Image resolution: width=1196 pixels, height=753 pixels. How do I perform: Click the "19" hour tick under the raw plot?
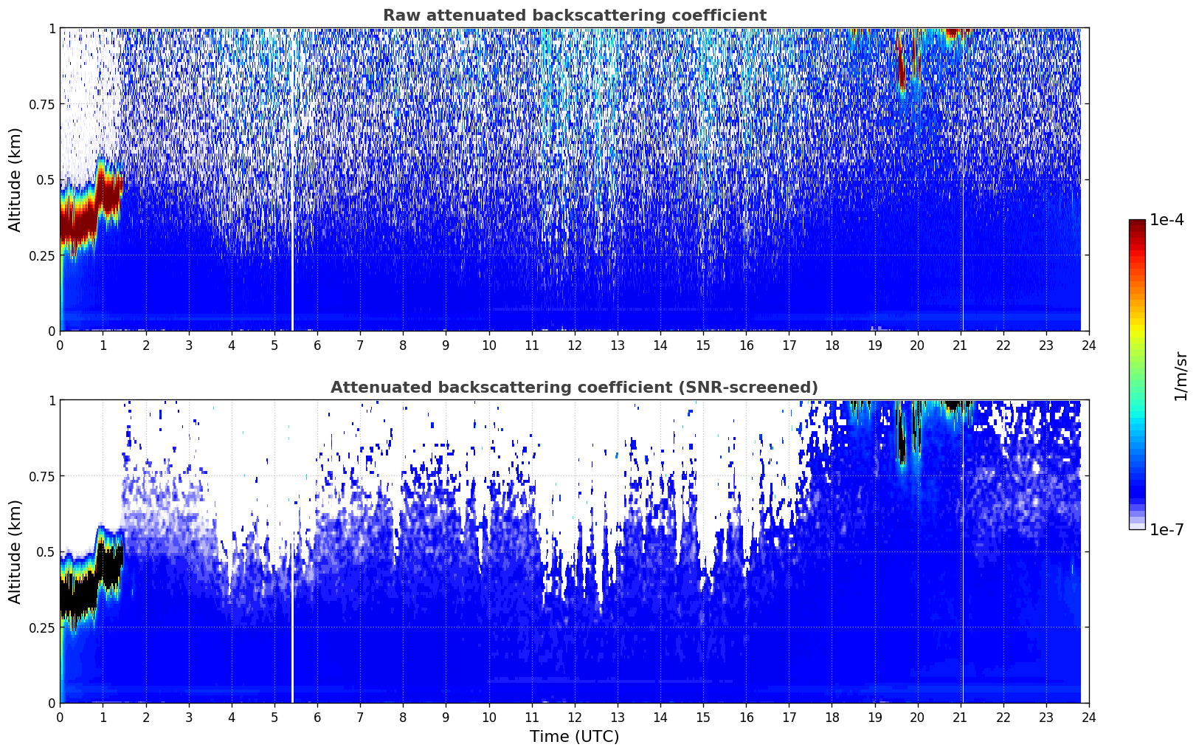click(874, 345)
